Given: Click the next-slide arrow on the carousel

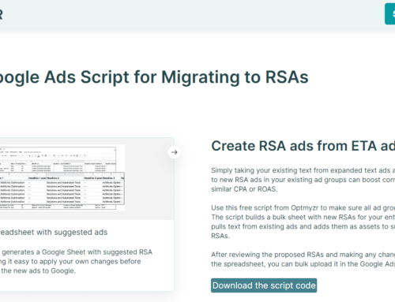Looking at the screenshot, I should 174,152.
